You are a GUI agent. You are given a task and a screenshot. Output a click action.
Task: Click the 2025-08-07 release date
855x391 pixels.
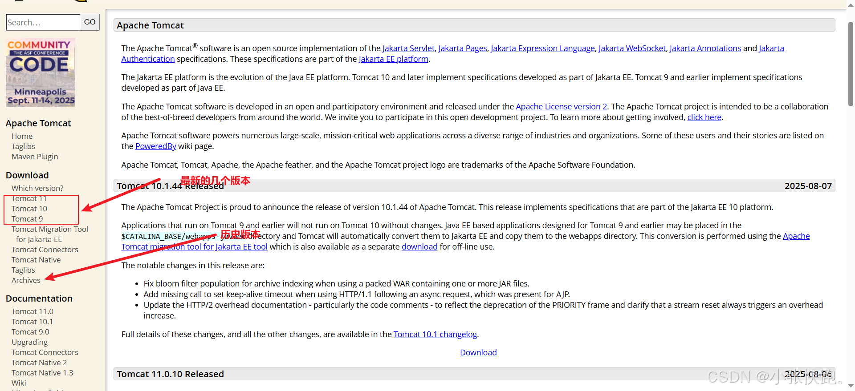(x=808, y=186)
